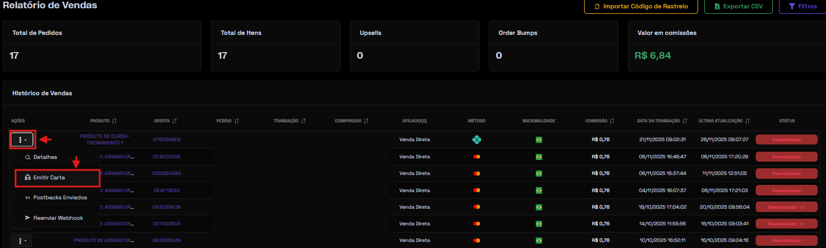Click the Brazil flag in first row
Screen dimensions: 826x248
tap(539, 139)
